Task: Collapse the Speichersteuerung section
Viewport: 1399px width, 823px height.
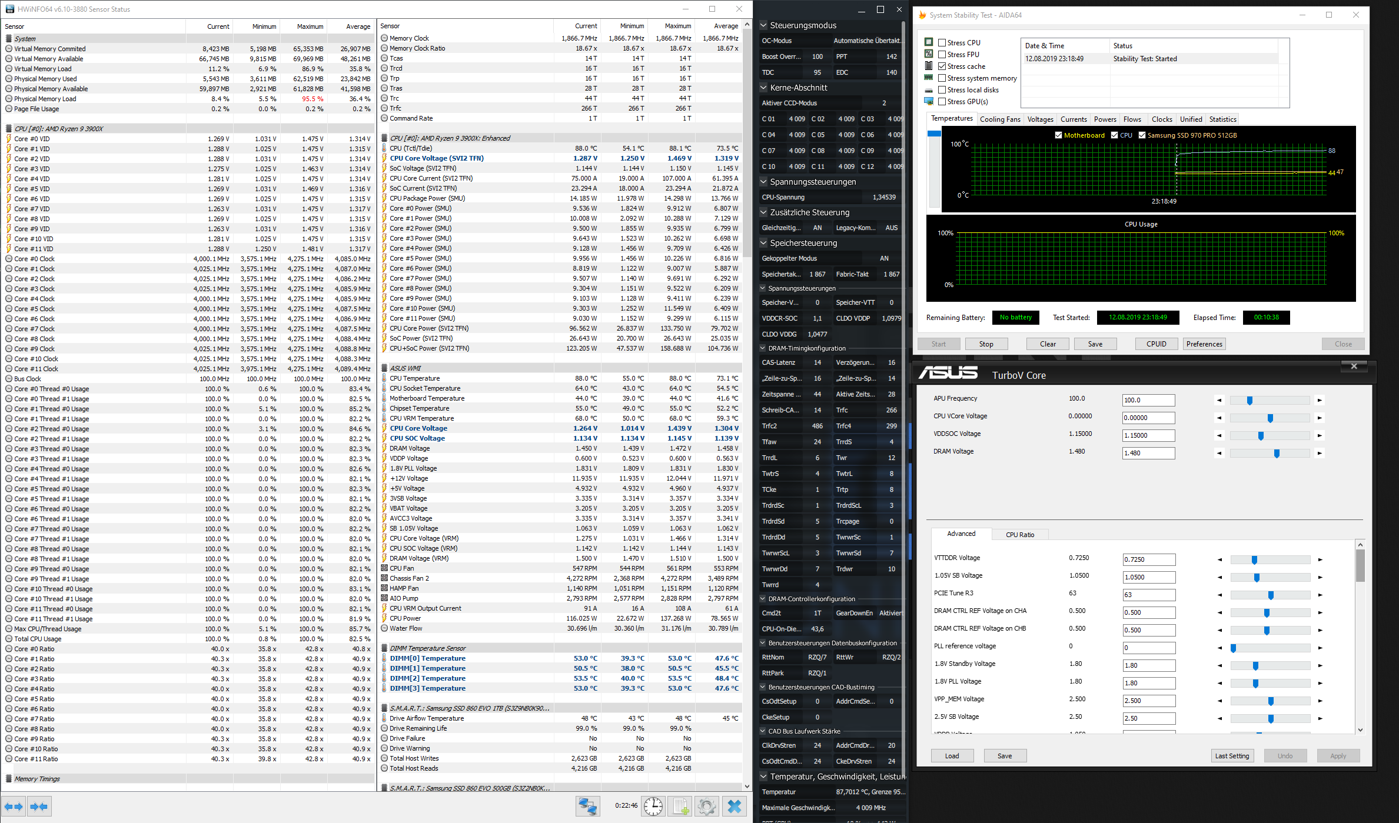Action: (x=763, y=243)
